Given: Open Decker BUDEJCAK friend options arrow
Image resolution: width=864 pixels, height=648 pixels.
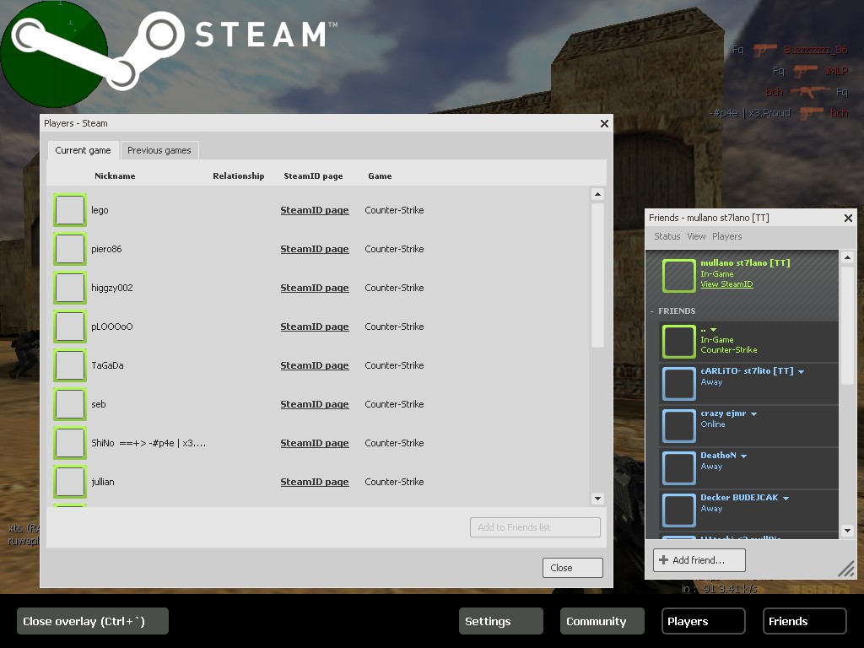Looking at the screenshot, I should click(x=786, y=499).
